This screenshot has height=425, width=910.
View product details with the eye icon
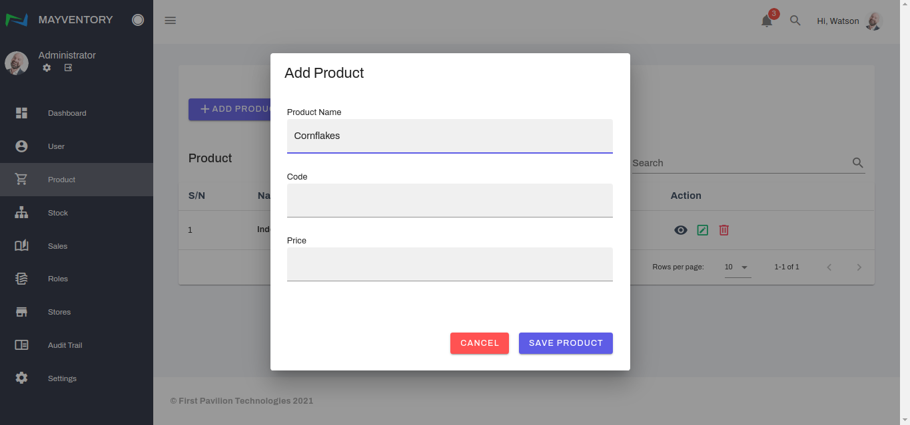680,230
